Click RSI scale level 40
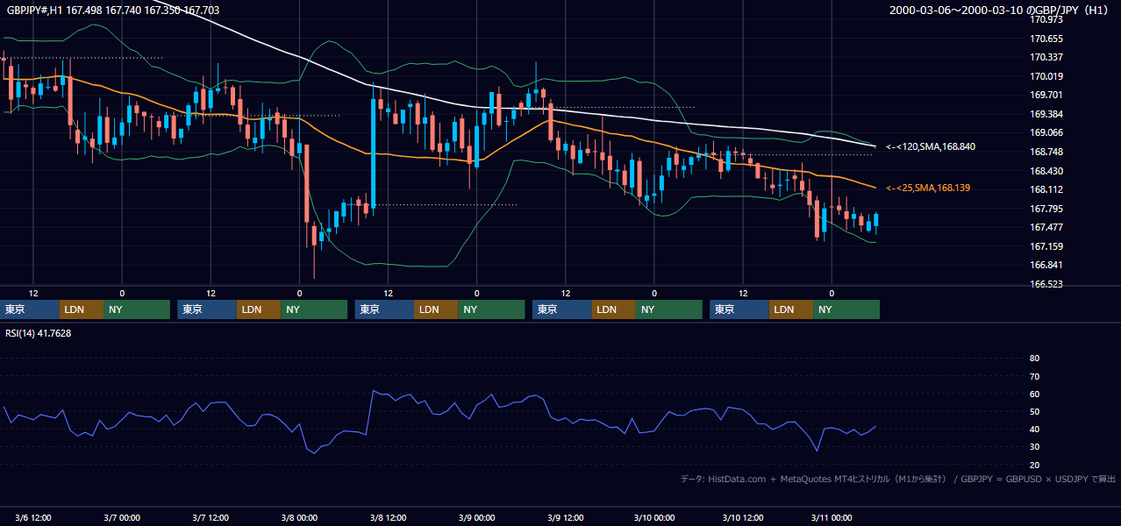Viewport: 1121px width, 526px height. (1034, 430)
